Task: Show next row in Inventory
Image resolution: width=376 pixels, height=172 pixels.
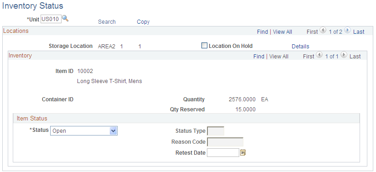Action: 344,55
